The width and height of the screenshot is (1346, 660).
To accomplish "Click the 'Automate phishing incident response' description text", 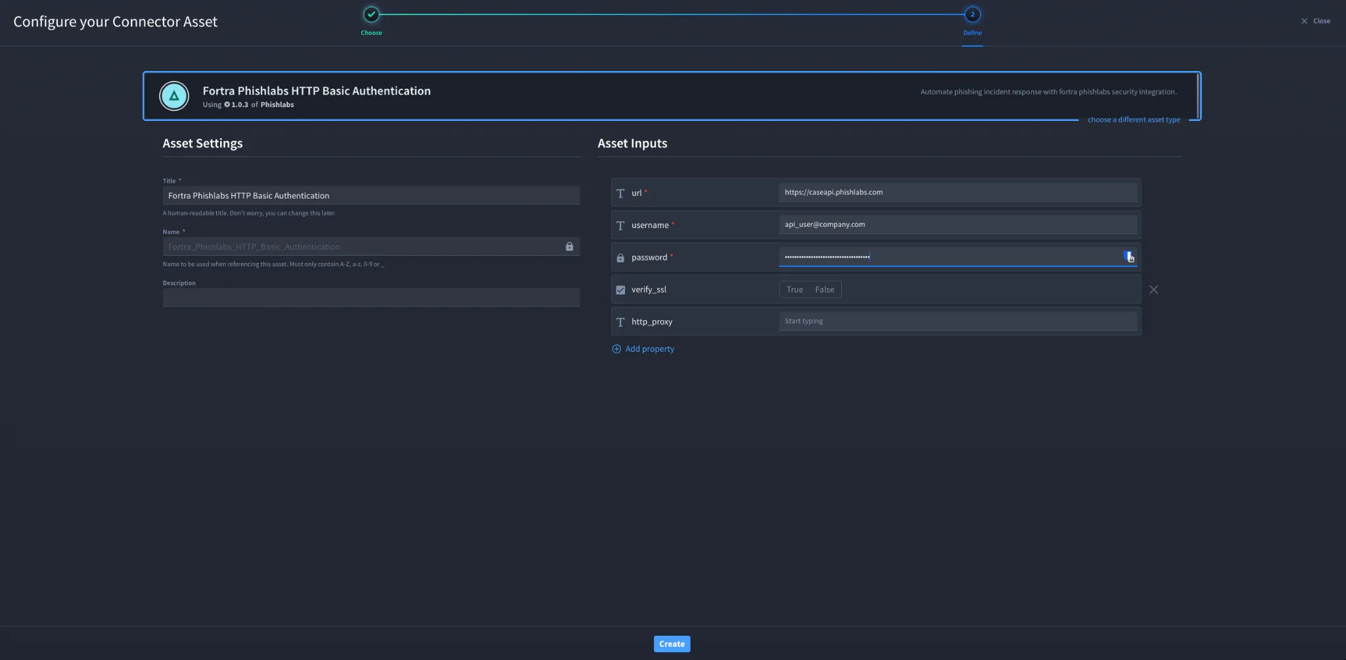I will [1048, 92].
